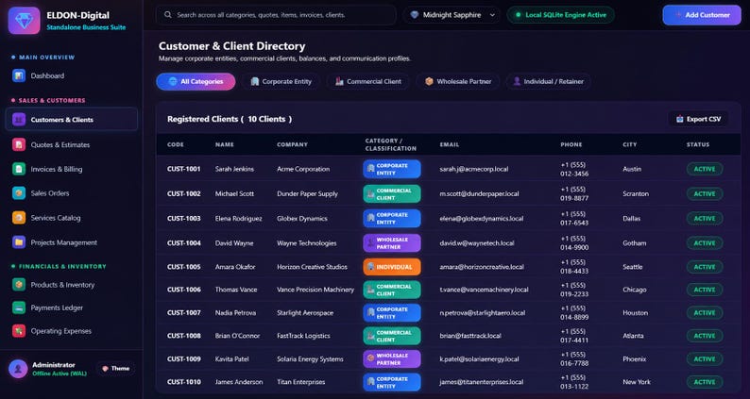Select the All Categories tab

coord(196,82)
